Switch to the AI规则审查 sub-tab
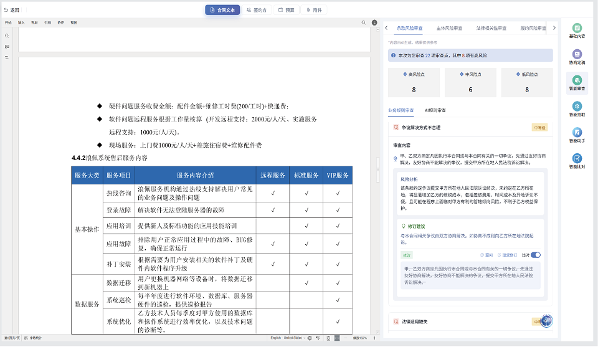Image resolution: width=598 pixels, height=347 pixels. click(x=435, y=110)
